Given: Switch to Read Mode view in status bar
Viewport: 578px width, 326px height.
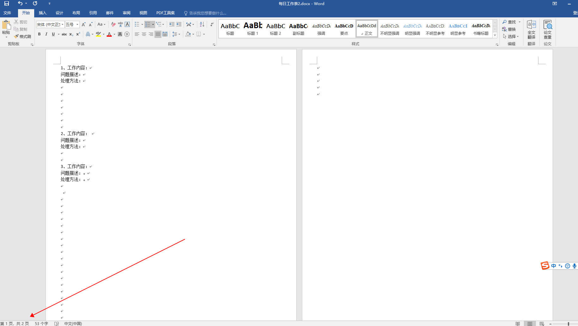Looking at the screenshot, I should point(518,323).
